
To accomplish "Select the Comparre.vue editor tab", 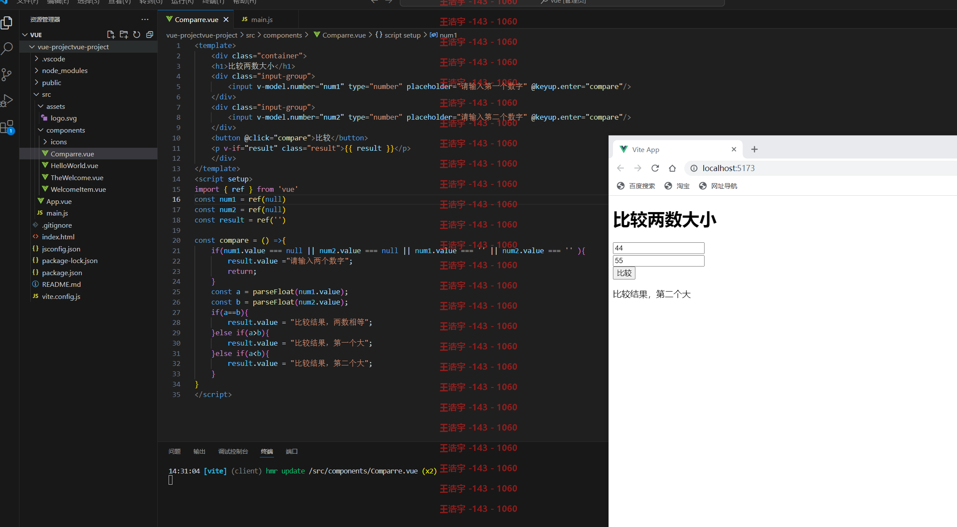I will coord(197,19).
